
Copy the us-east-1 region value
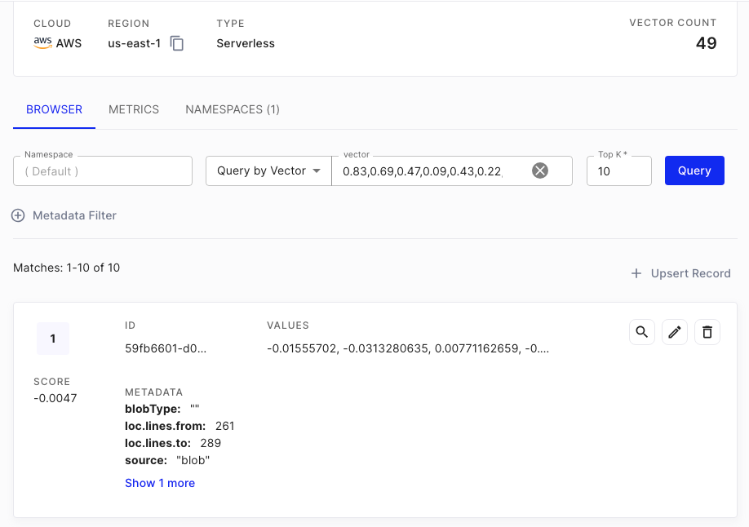(177, 44)
